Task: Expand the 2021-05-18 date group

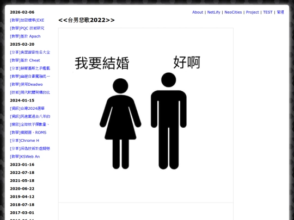Action: click(x=22, y=181)
